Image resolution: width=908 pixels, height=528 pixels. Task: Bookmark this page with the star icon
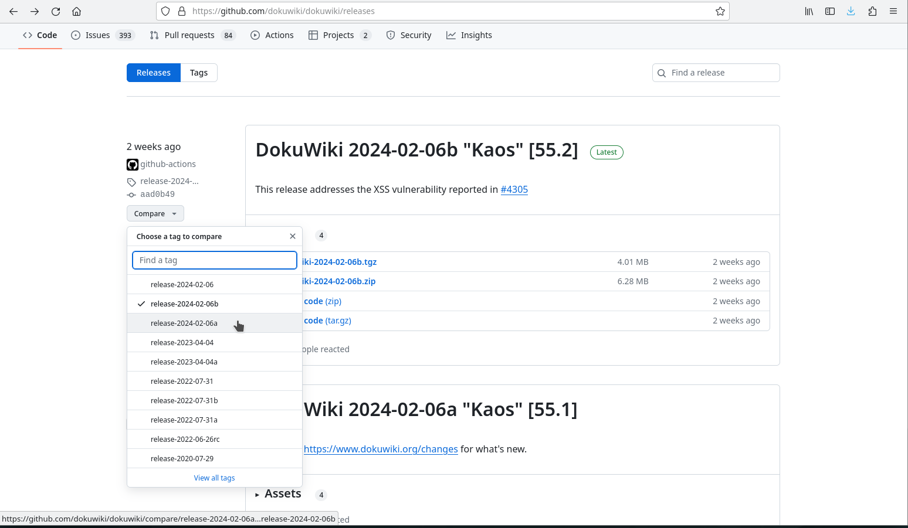pos(720,11)
